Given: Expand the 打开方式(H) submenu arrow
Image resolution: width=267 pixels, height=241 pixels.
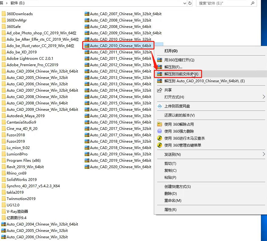Looking at the screenshot, I should pyautogui.click(x=264, y=97).
